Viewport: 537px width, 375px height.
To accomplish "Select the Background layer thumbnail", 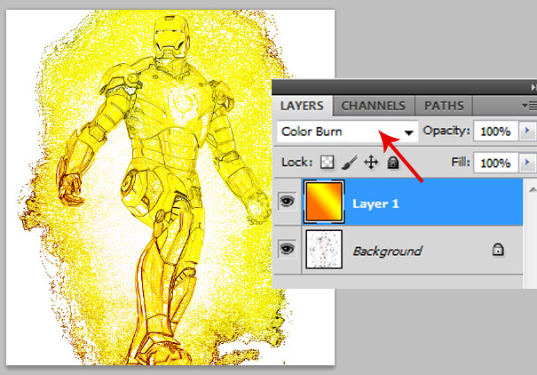I will point(324,249).
